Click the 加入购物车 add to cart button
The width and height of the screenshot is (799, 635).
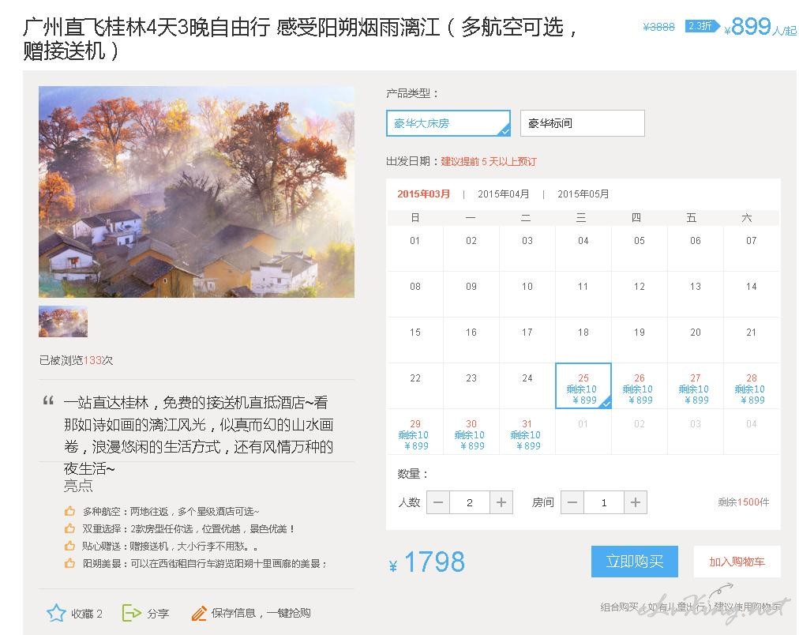coord(737,562)
